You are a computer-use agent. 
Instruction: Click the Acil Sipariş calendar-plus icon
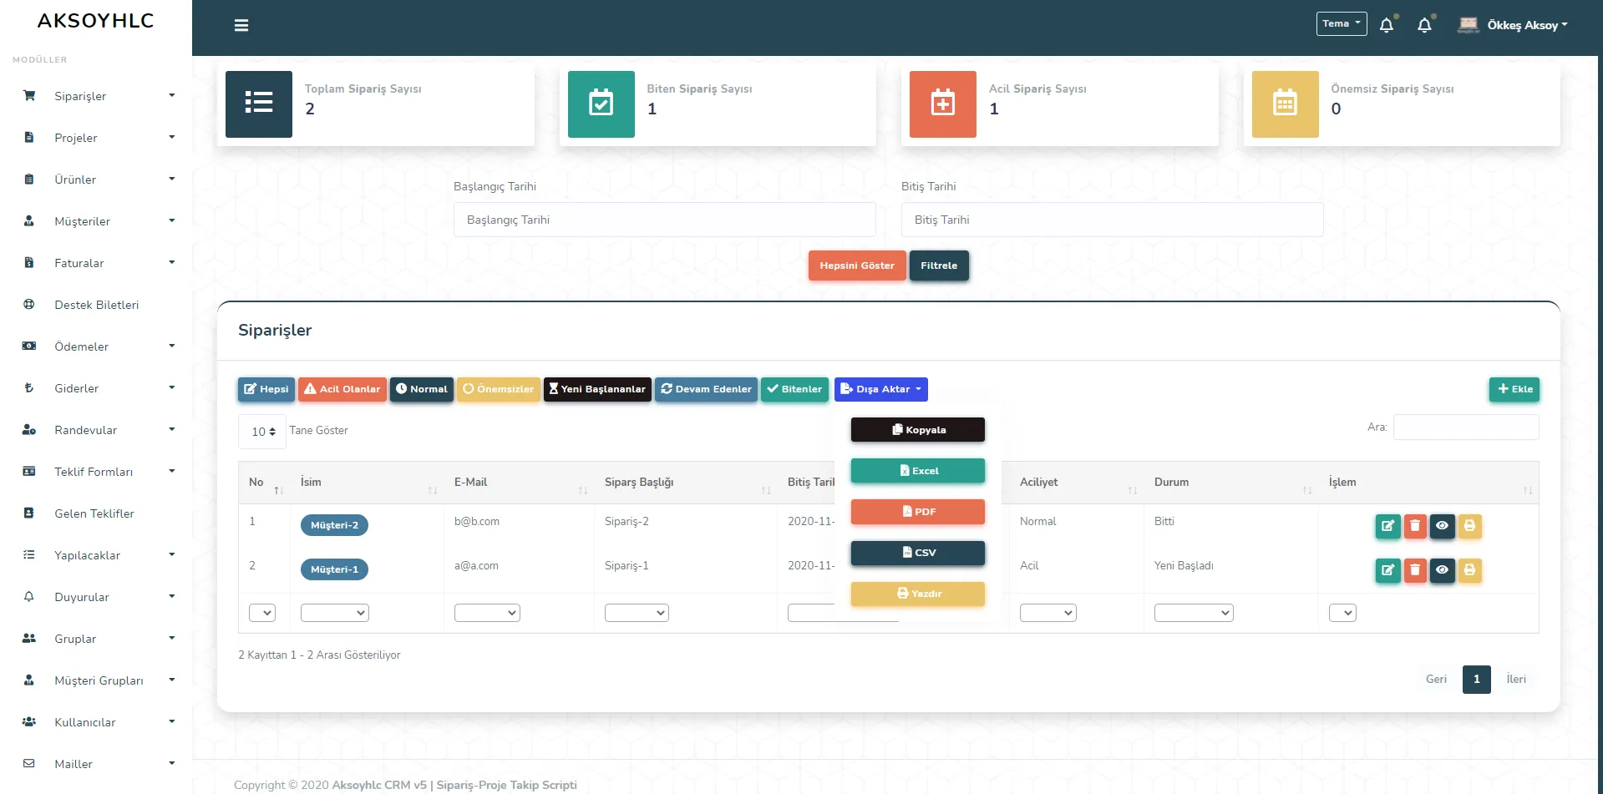(x=943, y=104)
